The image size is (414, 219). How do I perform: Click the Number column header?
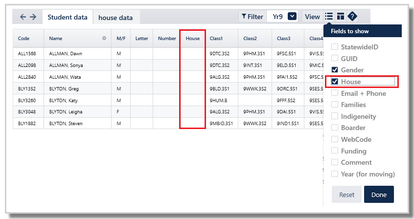point(167,38)
